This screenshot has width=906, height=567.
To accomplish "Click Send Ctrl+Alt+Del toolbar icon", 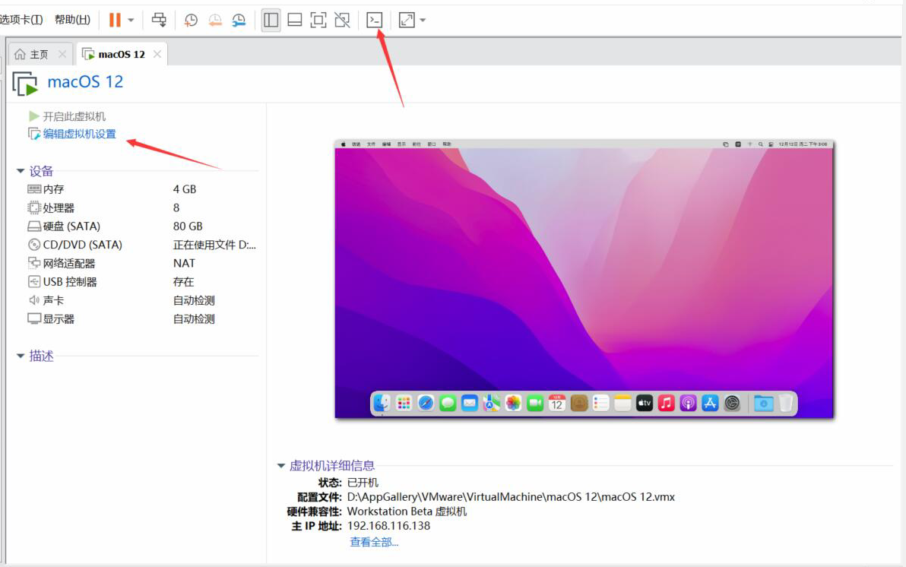I will 159,21.
